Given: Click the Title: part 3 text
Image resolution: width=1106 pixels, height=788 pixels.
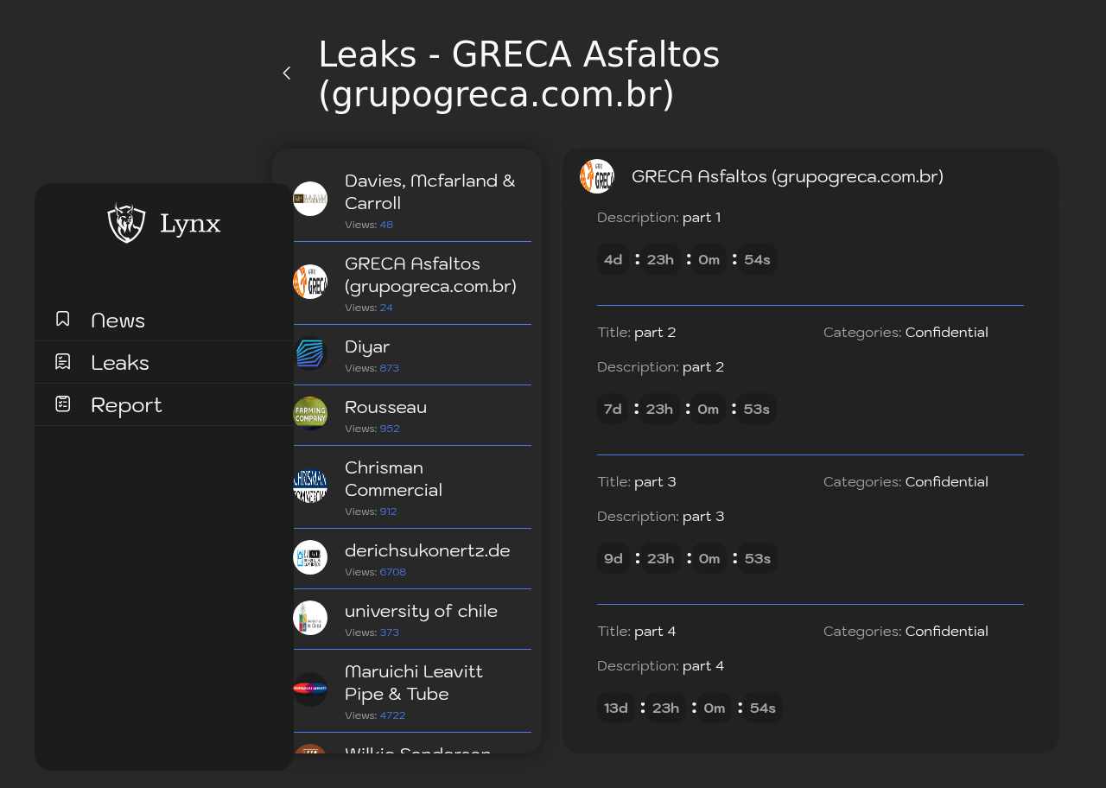Looking at the screenshot, I should [x=637, y=482].
